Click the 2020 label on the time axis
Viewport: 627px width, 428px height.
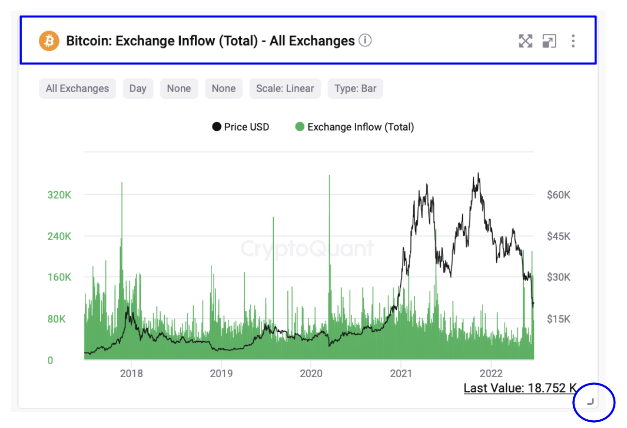click(x=311, y=373)
